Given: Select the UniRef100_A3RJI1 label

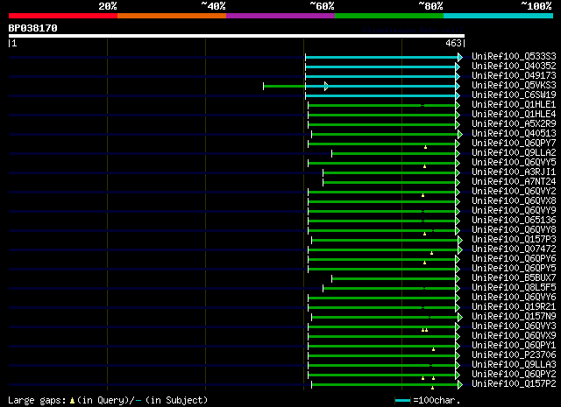Looking at the screenshot, I should (514, 172).
